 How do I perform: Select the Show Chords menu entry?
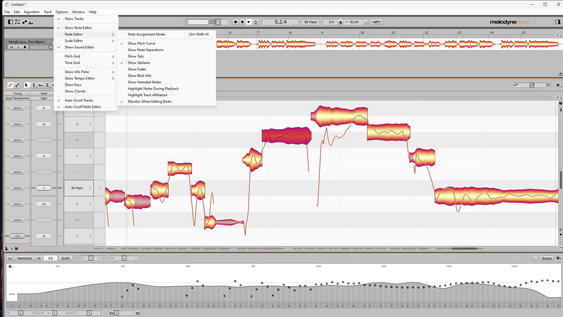tap(75, 91)
